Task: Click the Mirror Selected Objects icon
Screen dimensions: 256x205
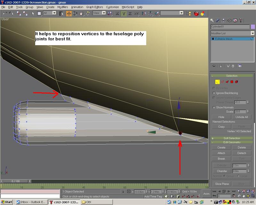Action: click(144, 13)
